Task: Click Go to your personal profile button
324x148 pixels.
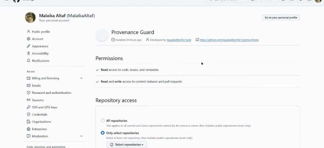Action: coord(281,18)
